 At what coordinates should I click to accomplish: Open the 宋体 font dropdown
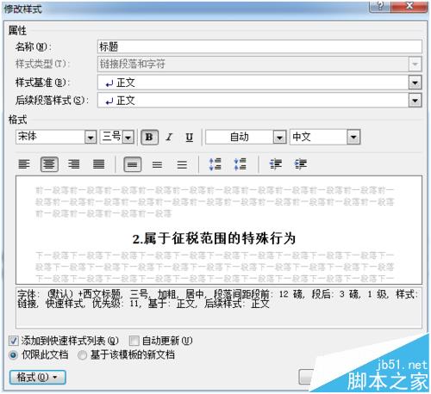91,137
